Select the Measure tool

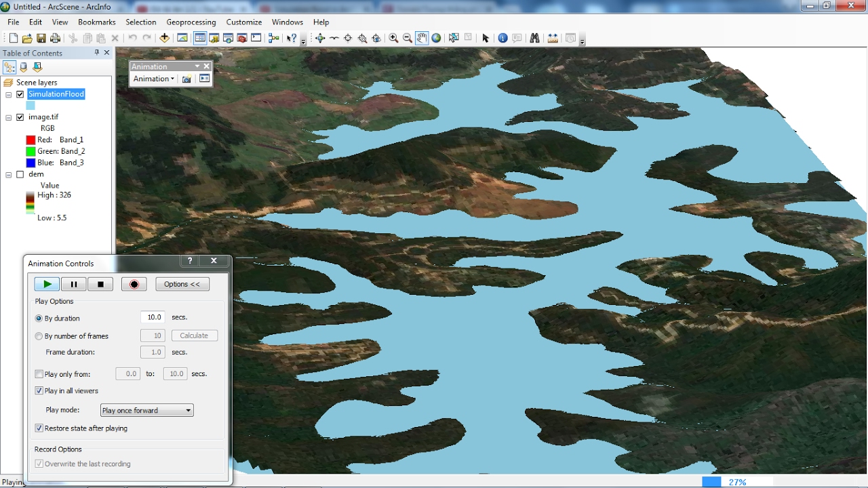tap(553, 39)
